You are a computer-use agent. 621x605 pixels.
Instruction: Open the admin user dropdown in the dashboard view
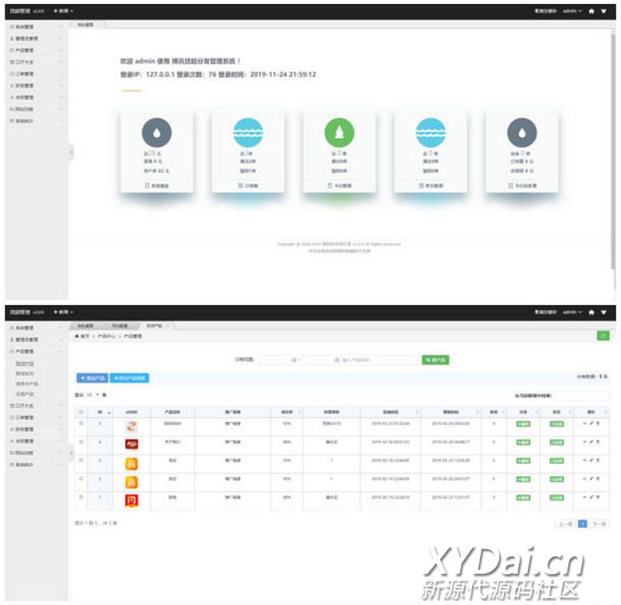(x=572, y=11)
